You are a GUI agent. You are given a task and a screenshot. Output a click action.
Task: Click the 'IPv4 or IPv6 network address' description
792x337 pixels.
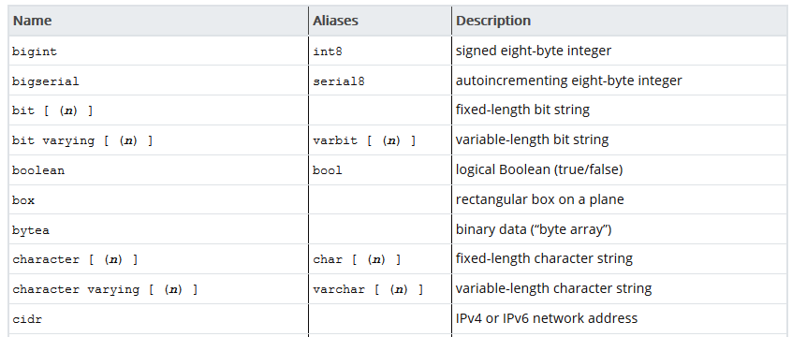pos(547,318)
